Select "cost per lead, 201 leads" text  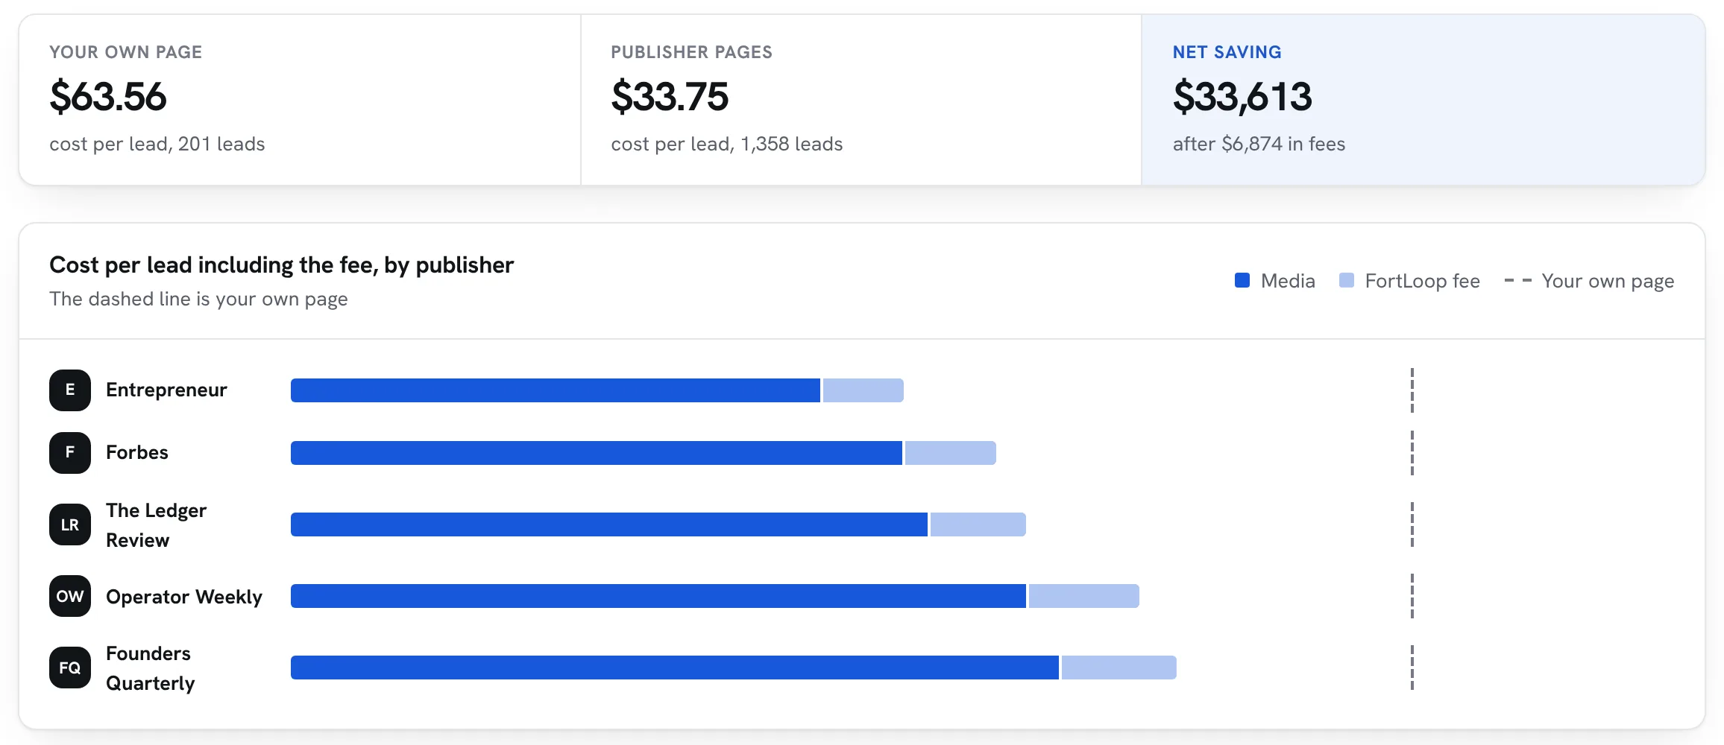pyautogui.click(x=157, y=144)
